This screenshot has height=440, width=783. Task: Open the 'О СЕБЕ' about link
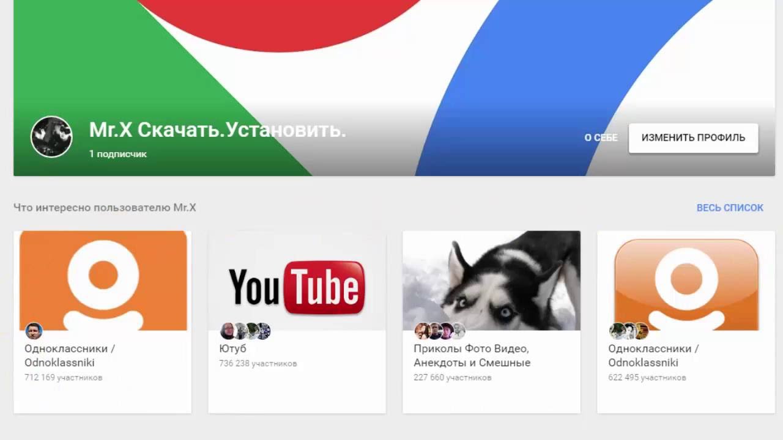[601, 138]
